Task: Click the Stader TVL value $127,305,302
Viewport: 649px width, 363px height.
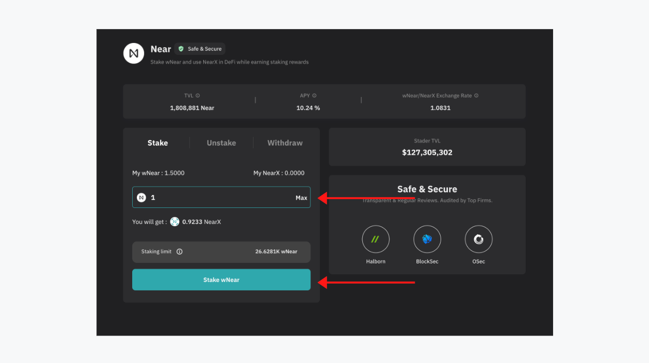Action: pyautogui.click(x=427, y=152)
